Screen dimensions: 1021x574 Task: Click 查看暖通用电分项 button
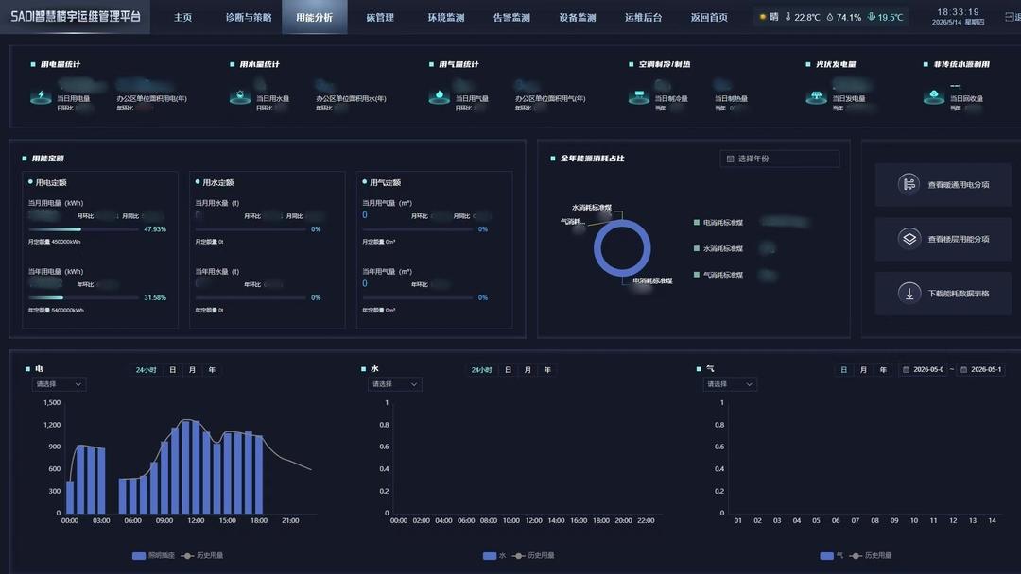(943, 185)
